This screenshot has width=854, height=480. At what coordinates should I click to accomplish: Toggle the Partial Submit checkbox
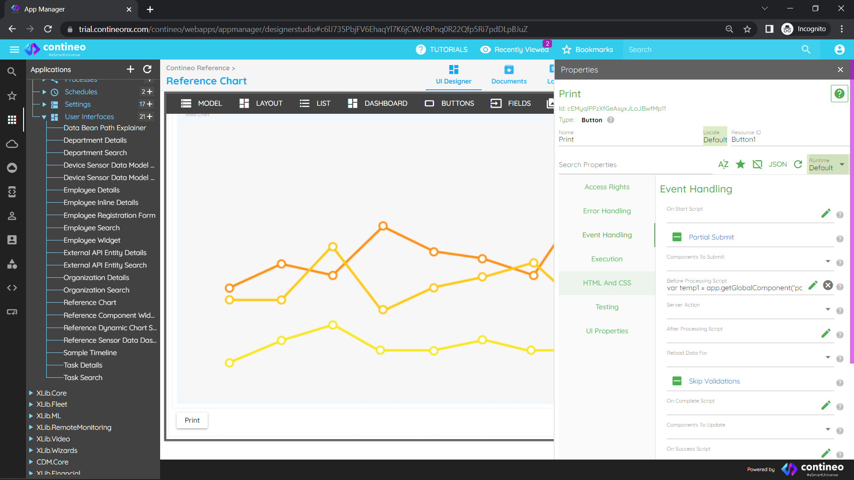(x=677, y=237)
